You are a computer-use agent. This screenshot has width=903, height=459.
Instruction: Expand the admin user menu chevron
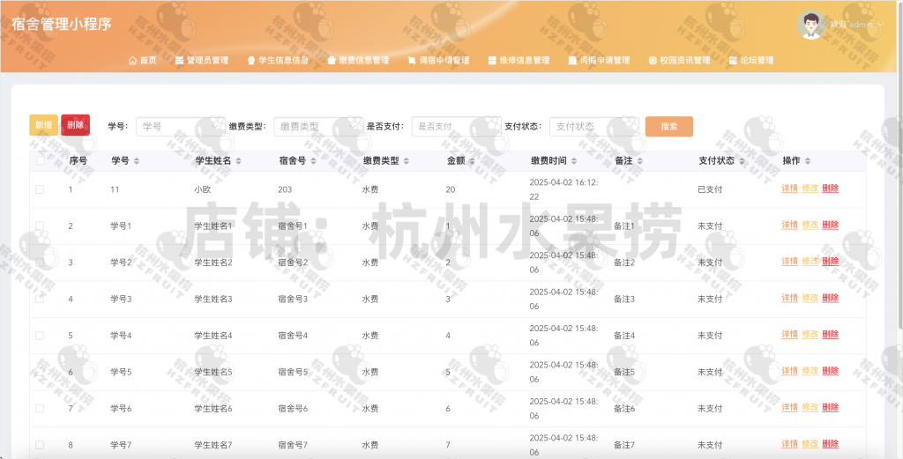tap(880, 25)
